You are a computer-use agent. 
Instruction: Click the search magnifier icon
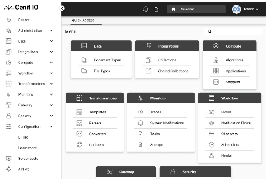tap(210, 32)
